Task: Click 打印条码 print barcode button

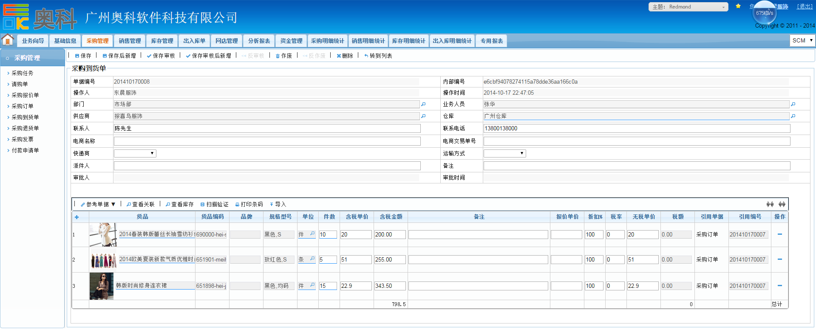Action: (x=249, y=205)
